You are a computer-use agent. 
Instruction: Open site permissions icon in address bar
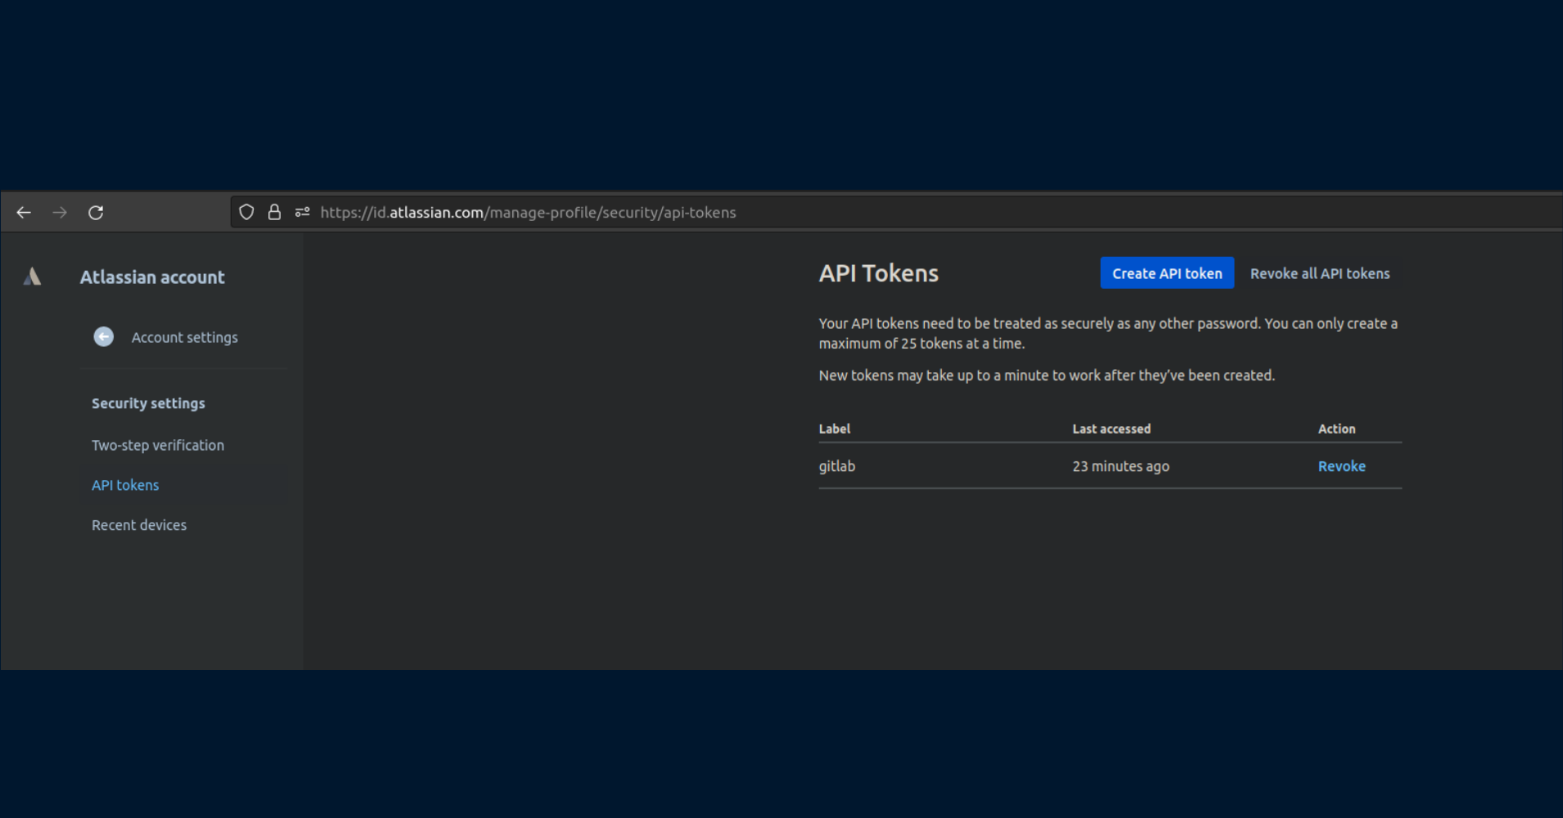pyautogui.click(x=302, y=213)
